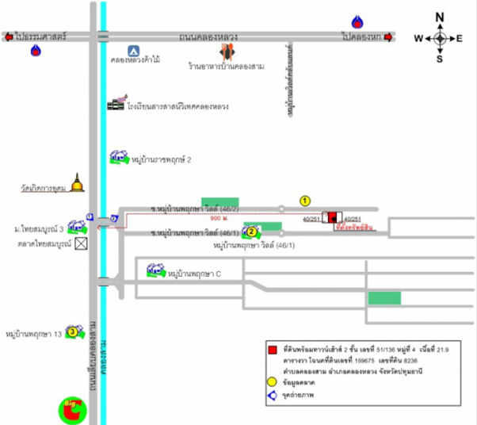Image resolution: width=477 pixels, height=425 pixels.
Task: Select the ตลาดไทยสมบูรณ์ label
Action: (44, 243)
